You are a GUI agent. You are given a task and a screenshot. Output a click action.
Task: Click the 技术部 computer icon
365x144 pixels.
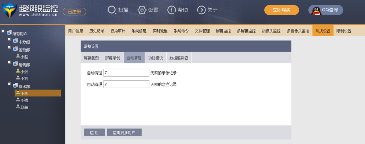tap(15, 86)
